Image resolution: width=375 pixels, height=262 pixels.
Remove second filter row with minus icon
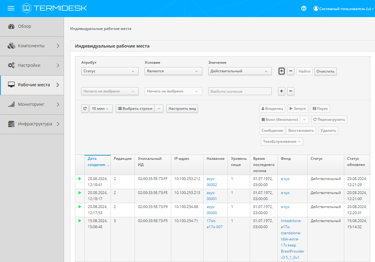[291, 91]
